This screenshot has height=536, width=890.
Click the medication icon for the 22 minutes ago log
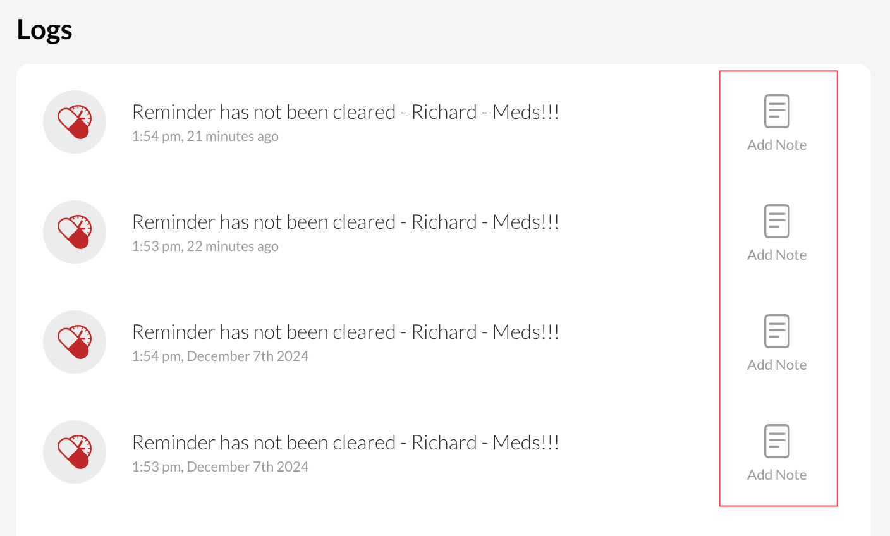pos(75,232)
